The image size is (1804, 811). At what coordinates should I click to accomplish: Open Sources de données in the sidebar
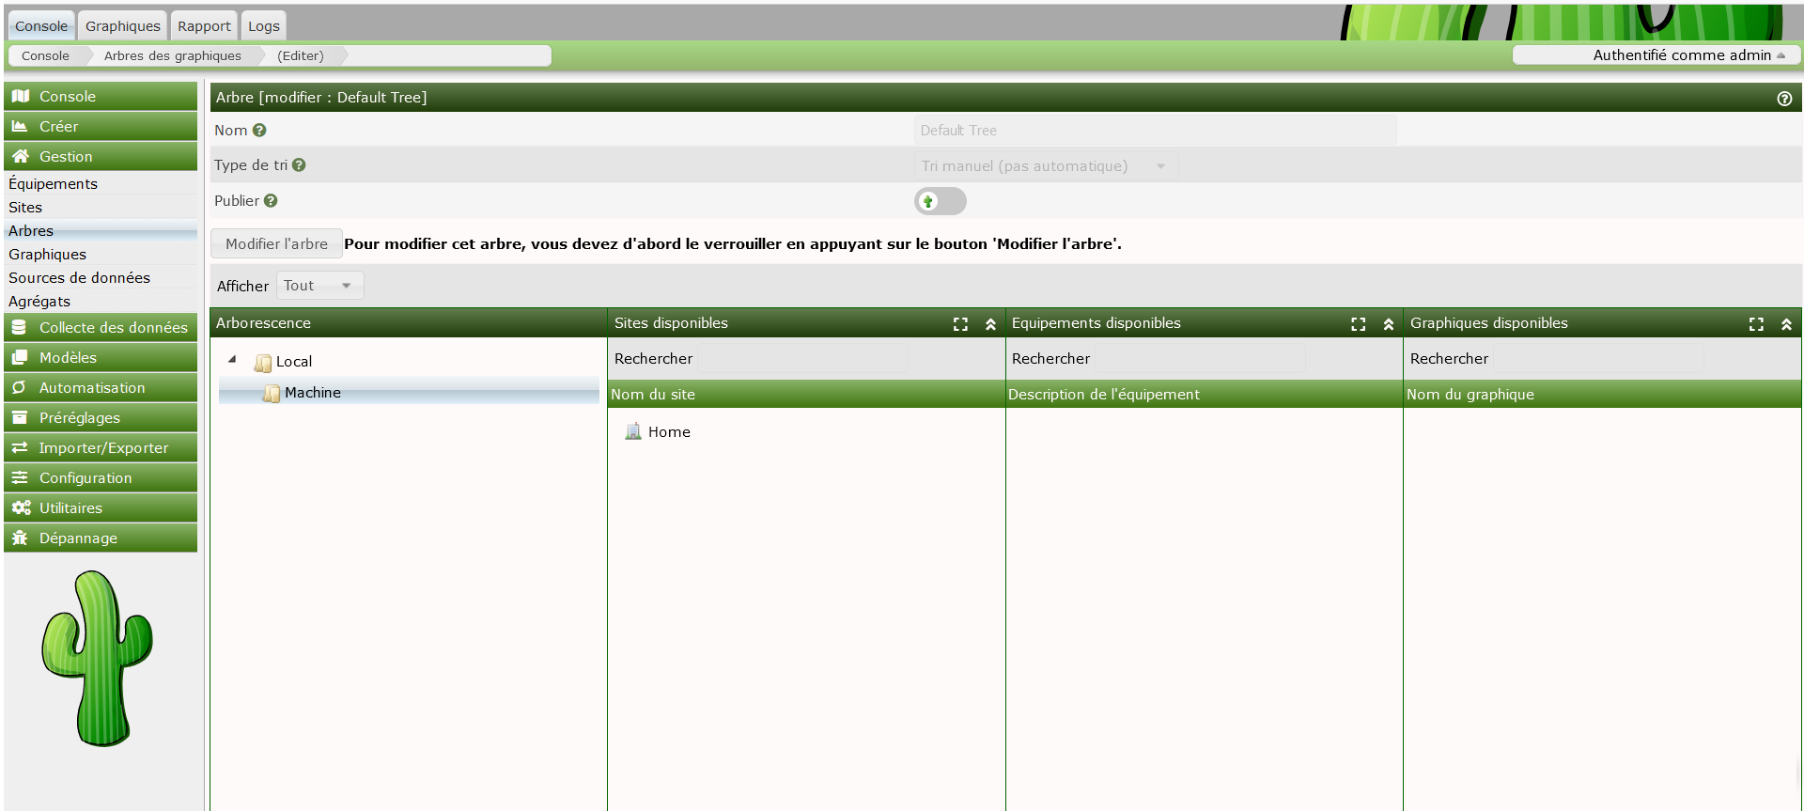tap(79, 278)
